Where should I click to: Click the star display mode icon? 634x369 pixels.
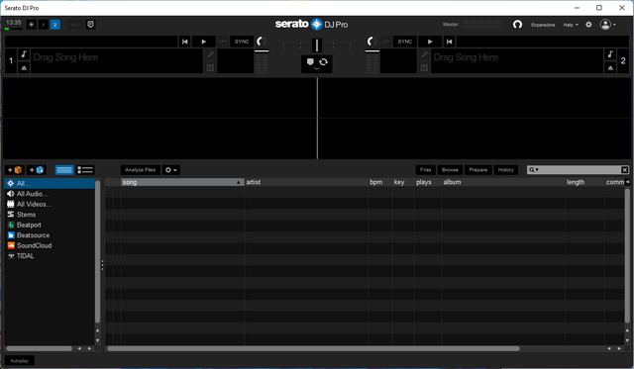pos(31,25)
